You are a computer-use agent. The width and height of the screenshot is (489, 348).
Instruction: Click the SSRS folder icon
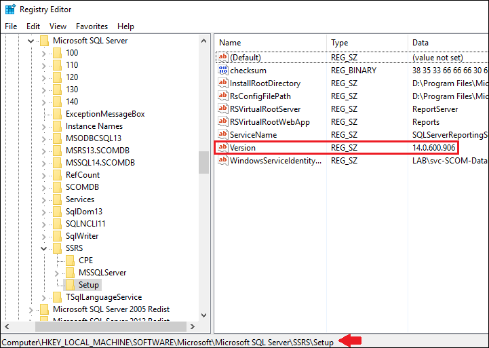[x=57, y=248]
